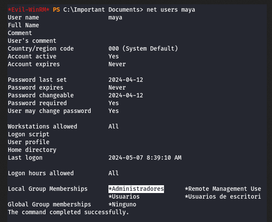Click the *Ninguno global group entry
The height and width of the screenshot is (222, 272).
122,204
